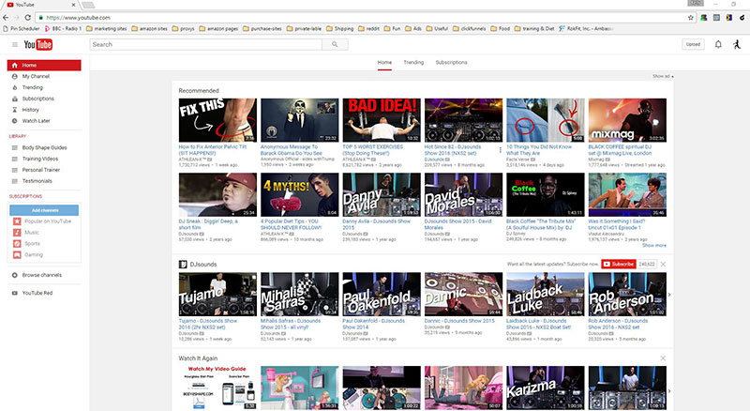
Task: Subscribe to DJsounds with red button
Action: (619, 265)
